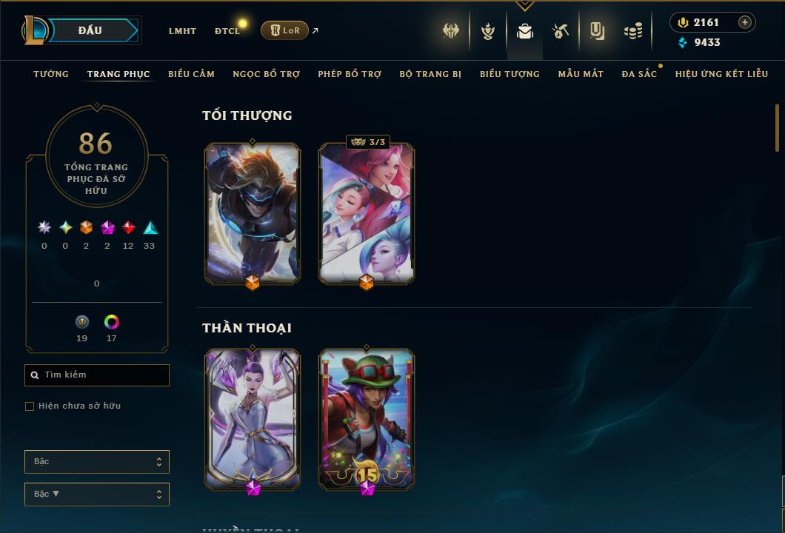Viewport: 785px width, 533px height.
Task: Tick the Hiện chưa sở hữu checkbox
Action: click(30, 406)
